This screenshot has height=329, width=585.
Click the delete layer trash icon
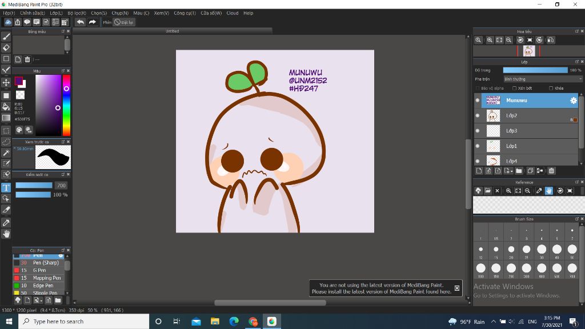pyautogui.click(x=551, y=171)
